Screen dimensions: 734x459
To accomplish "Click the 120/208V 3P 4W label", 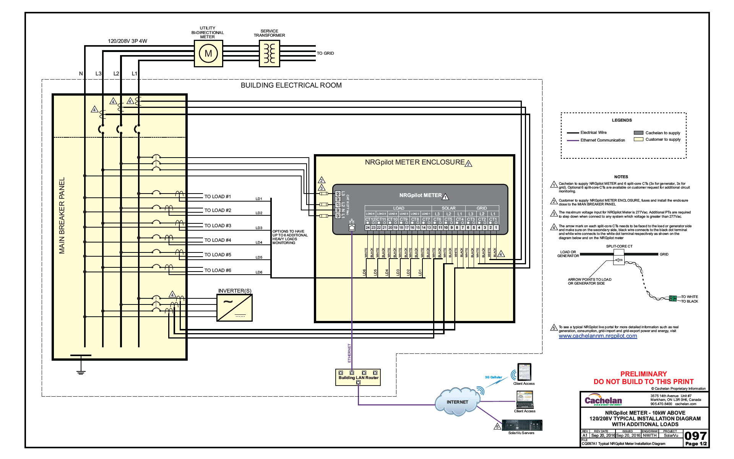I will (x=127, y=41).
